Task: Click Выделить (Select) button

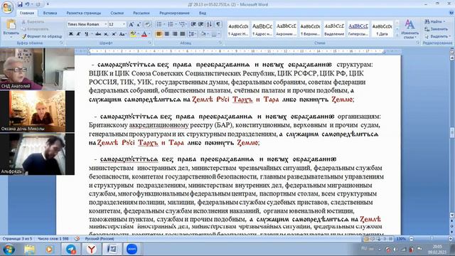Action: [x=437, y=36]
